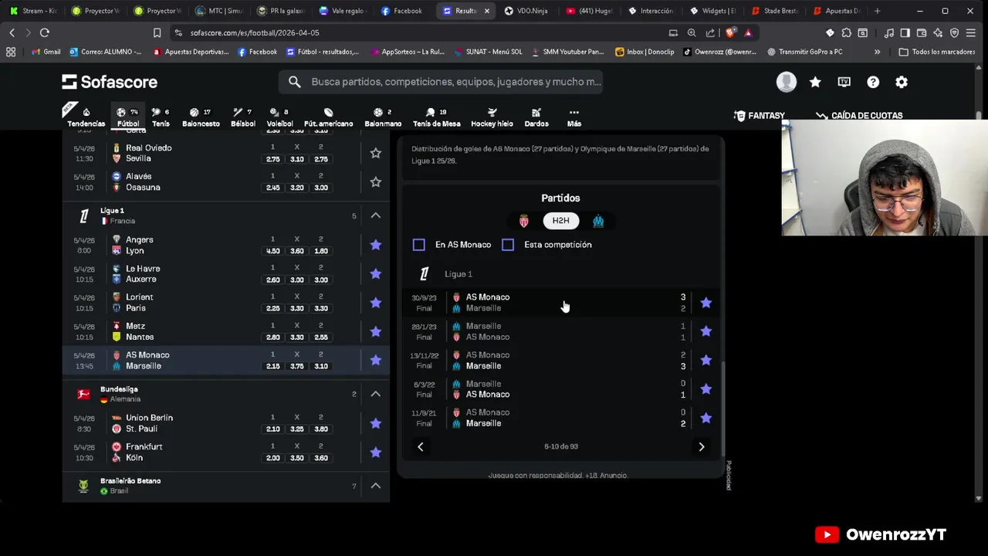Screen dimensions: 988x556
Task: Go to previous H2H results page
Action: tap(421, 446)
